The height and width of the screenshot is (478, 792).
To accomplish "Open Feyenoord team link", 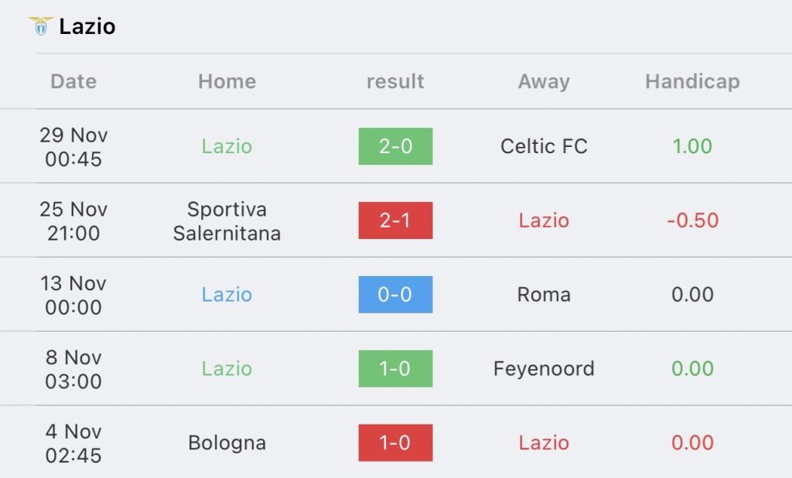I will click(544, 369).
